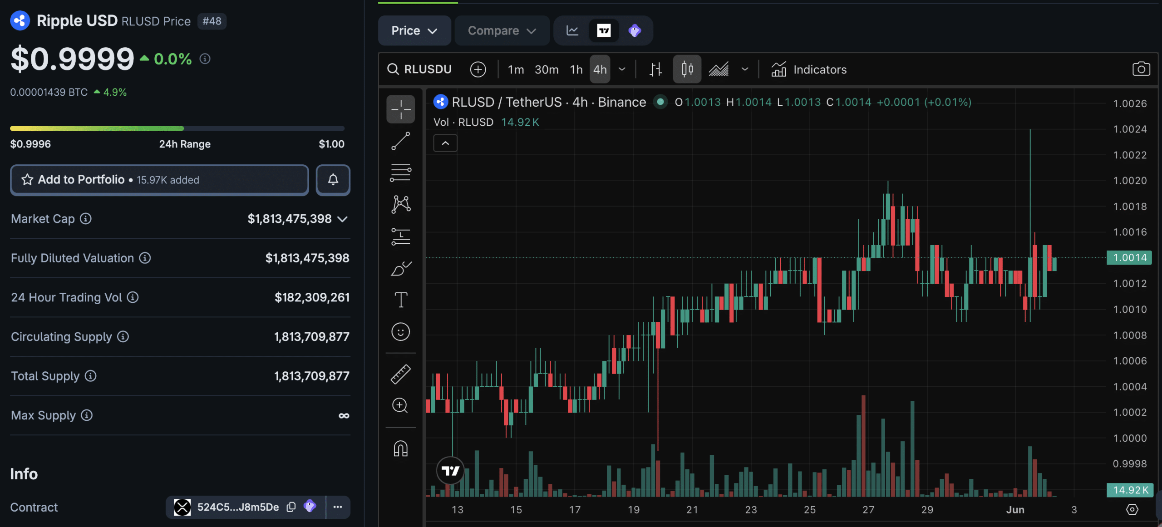The height and width of the screenshot is (527, 1162).
Task: Expand more time interval options
Action: click(x=622, y=69)
